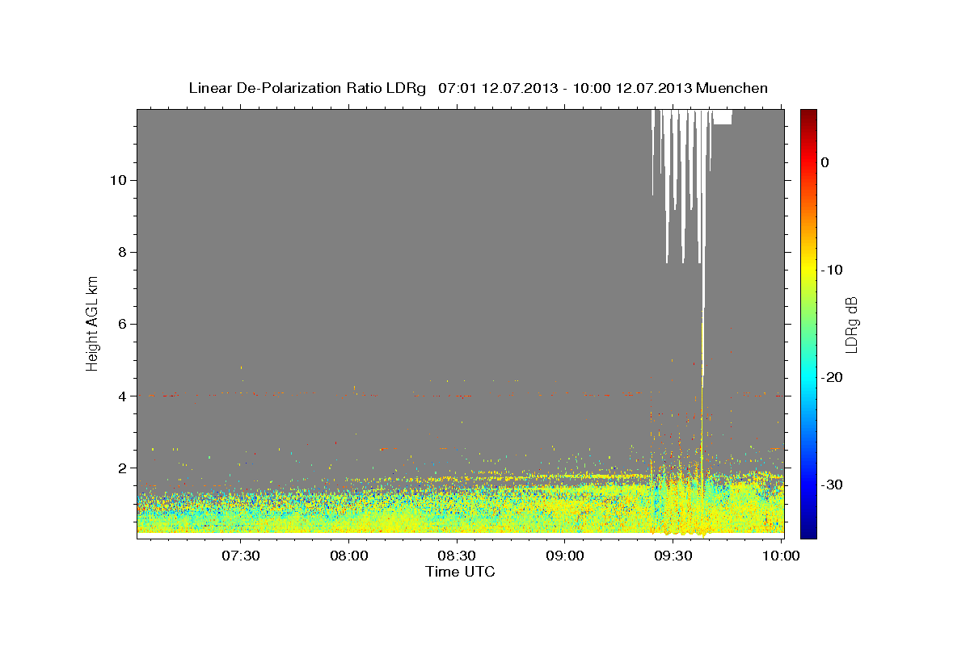Viewport: 970px width, 646px height.
Task: Click the '08:30' time tick label
Action: (457, 556)
